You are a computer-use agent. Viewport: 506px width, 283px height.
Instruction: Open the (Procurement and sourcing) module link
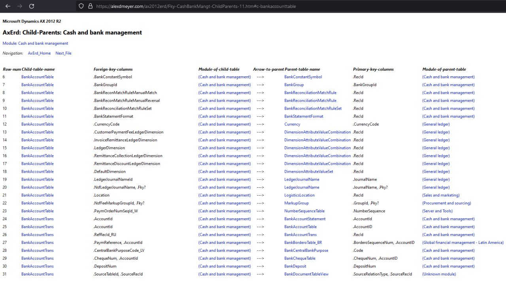click(x=446, y=203)
